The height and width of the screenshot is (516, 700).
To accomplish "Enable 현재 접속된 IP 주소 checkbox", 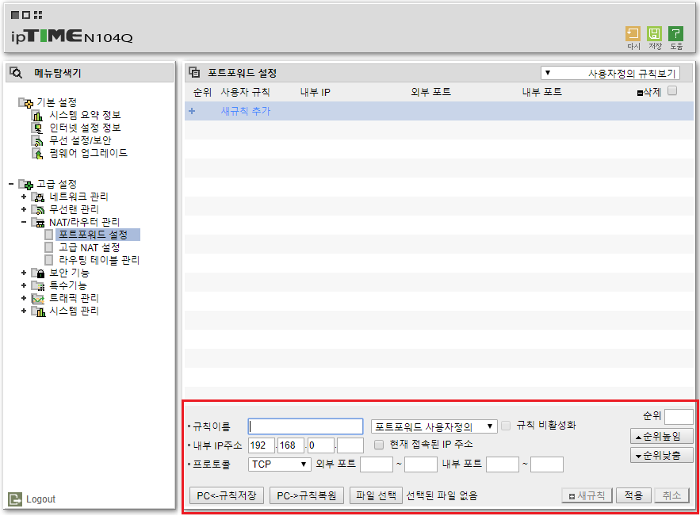I will tap(379, 445).
